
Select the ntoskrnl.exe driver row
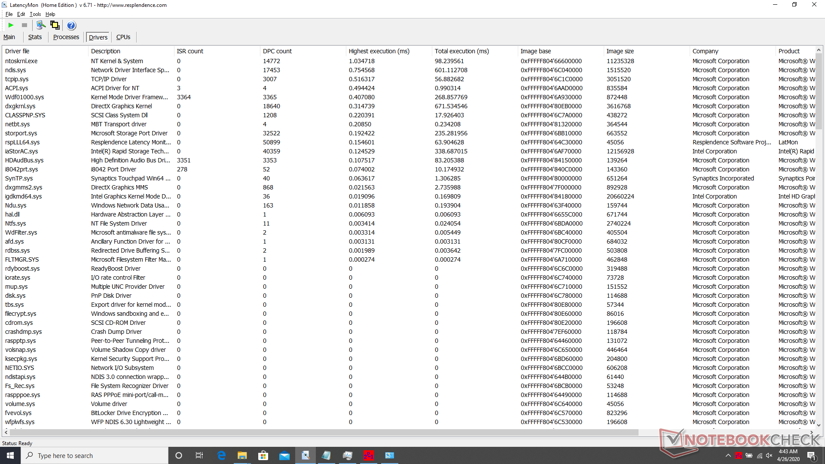click(21, 61)
